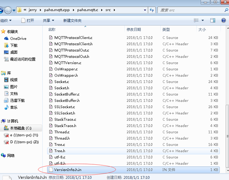The image size is (229, 180).
Task: Open the view options dropdown arrow
Action: (x=203, y=20)
